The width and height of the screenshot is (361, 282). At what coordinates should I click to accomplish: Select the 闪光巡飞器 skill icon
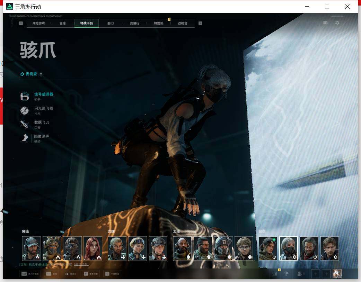pyautogui.click(x=24, y=110)
